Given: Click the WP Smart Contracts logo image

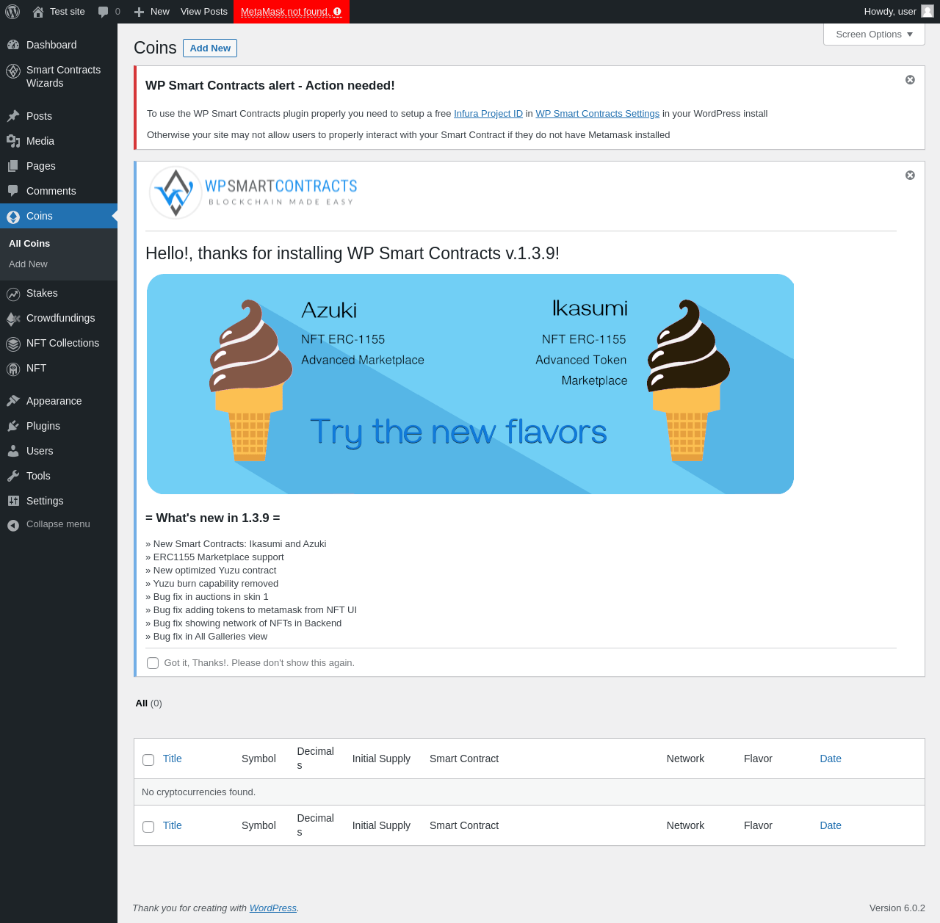Looking at the screenshot, I should click(253, 192).
